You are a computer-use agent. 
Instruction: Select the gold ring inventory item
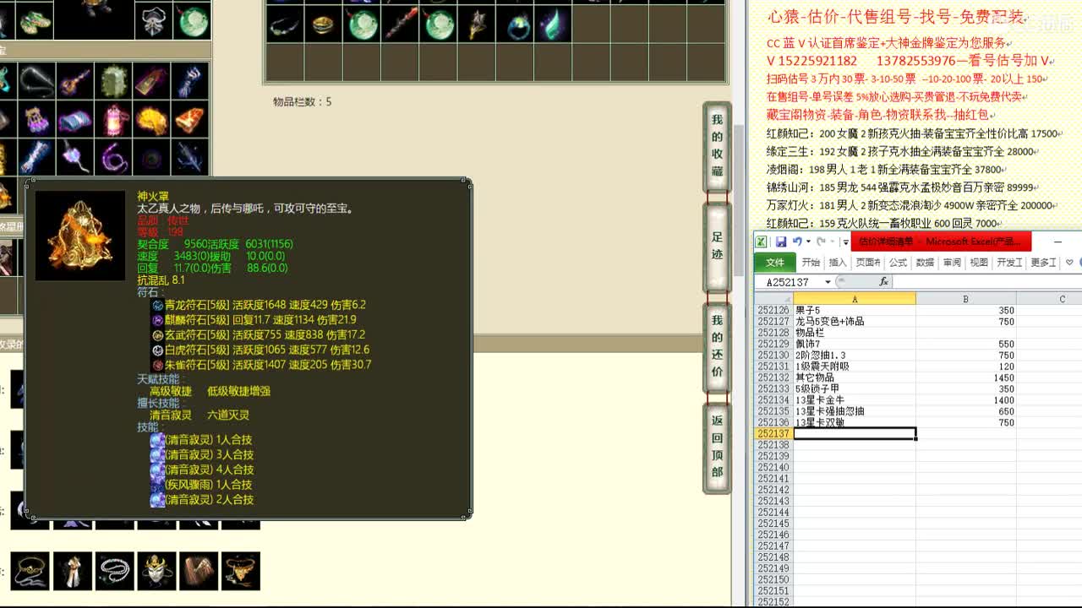[324, 24]
